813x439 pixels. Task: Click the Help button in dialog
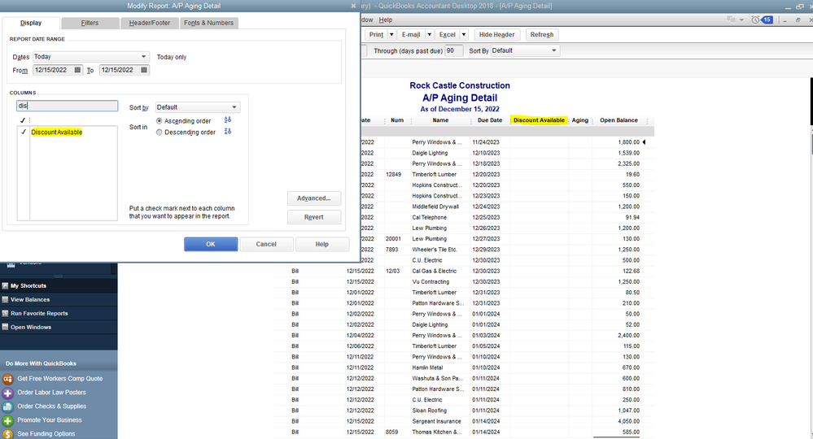point(322,244)
